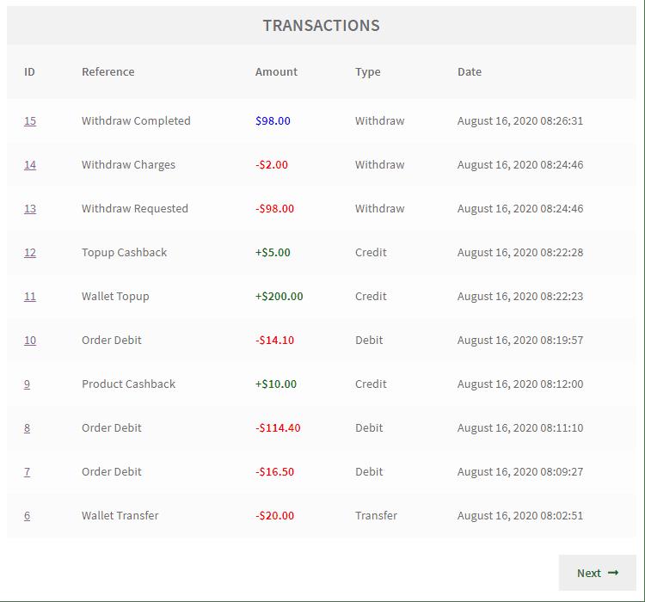Click the +$200.00 credit amount

tap(279, 296)
